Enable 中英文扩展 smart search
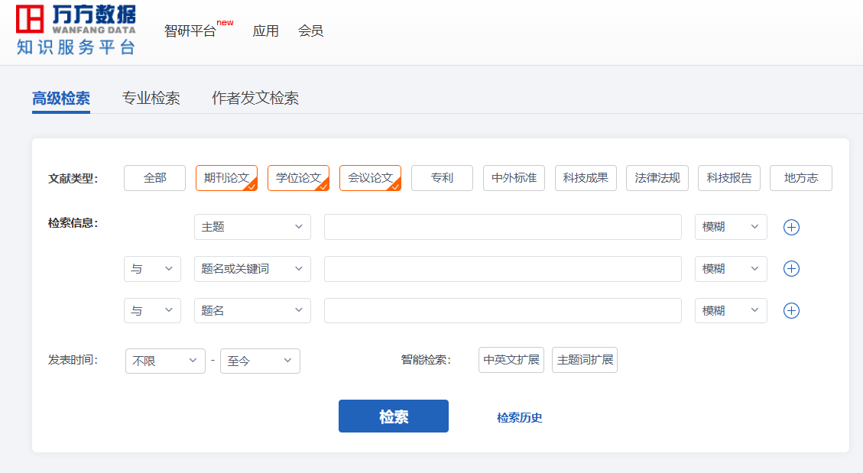This screenshot has height=473, width=863. 511,360
